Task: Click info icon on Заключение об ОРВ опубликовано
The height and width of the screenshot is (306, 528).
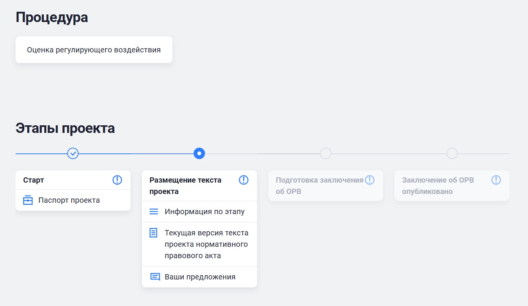Action: pos(496,180)
